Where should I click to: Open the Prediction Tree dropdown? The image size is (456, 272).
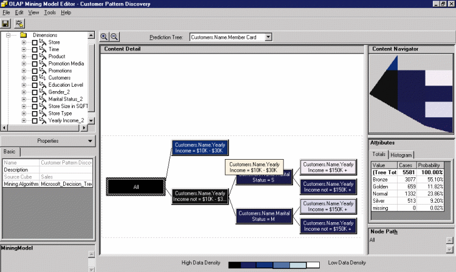[268, 38]
